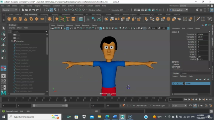
Task: Open the Workspace General dropdown
Action: 194,6
